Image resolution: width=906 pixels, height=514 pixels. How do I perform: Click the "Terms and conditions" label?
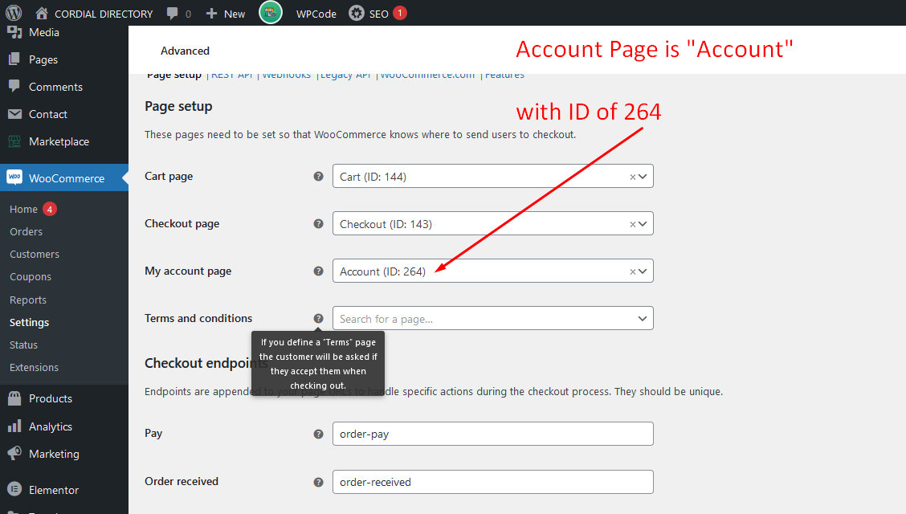198,318
